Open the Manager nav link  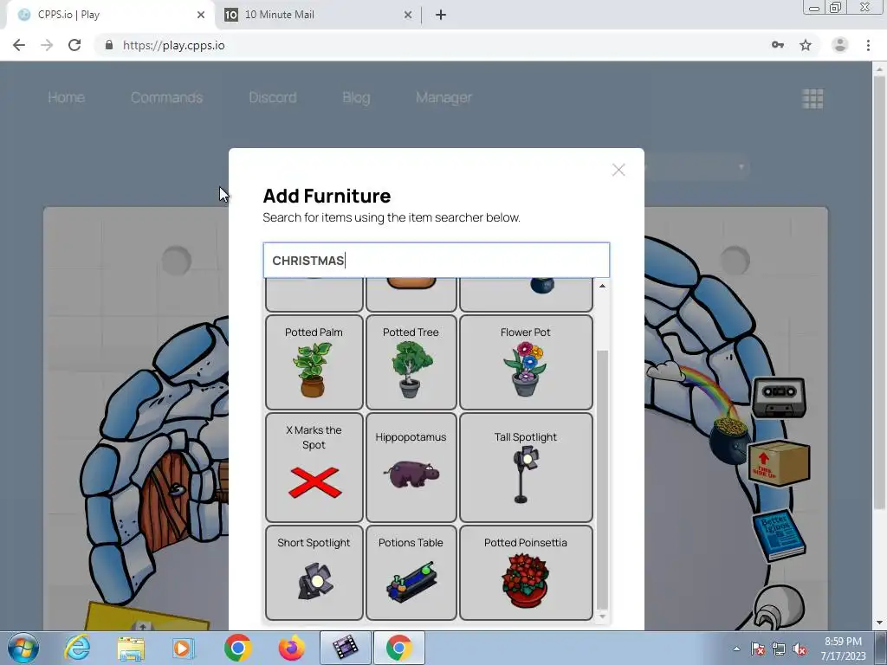pyautogui.click(x=444, y=97)
